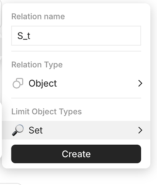The width and height of the screenshot is (157, 185).
Task: Click the overlapping shapes Object type icon
Action: click(x=18, y=83)
